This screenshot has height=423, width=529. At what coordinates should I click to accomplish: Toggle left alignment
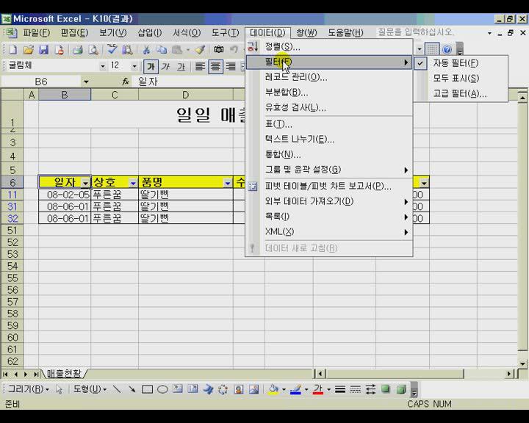[200, 66]
